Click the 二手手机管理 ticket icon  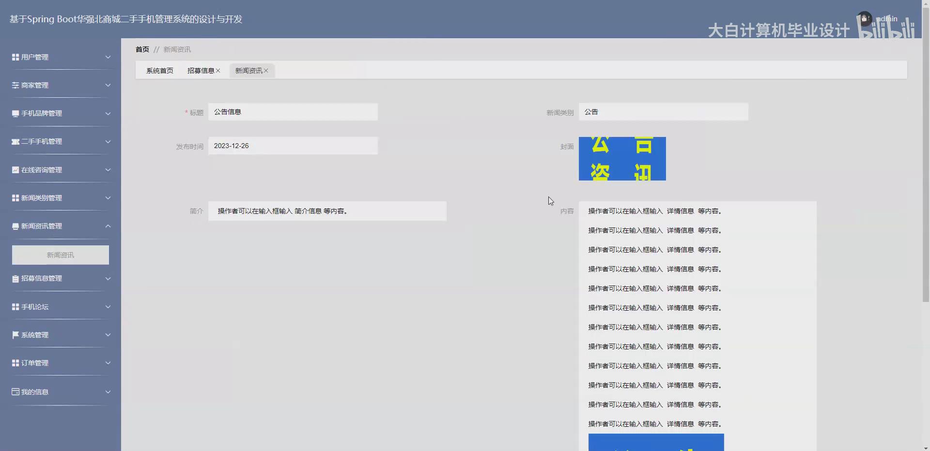click(x=15, y=142)
